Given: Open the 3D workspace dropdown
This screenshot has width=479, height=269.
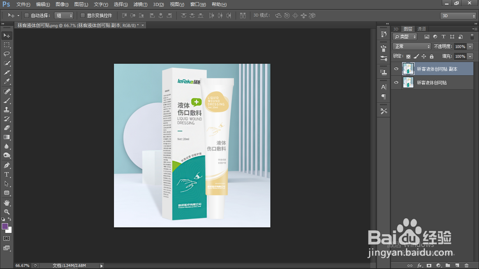Looking at the screenshot, I should tap(458, 16).
